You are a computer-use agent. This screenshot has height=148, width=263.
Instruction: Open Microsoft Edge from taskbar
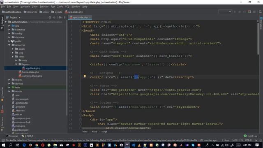pos(24,145)
